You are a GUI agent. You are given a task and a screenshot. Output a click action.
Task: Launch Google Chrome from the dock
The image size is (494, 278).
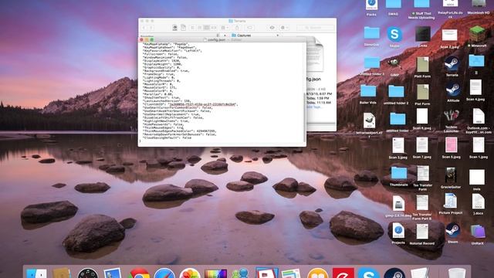(x=139, y=273)
